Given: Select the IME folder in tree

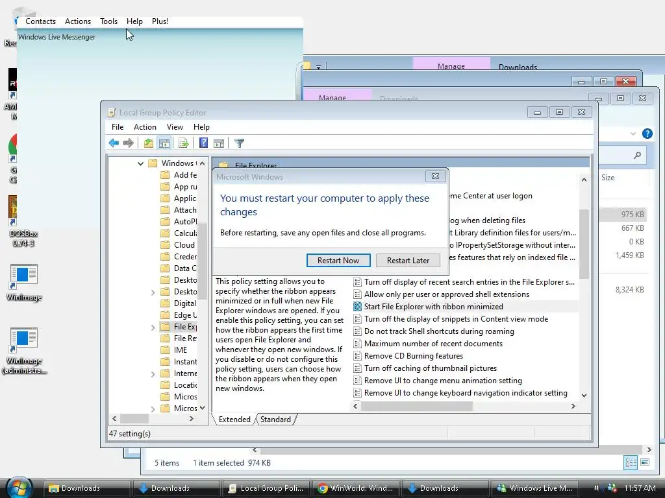Looking at the screenshot, I should point(174,350).
